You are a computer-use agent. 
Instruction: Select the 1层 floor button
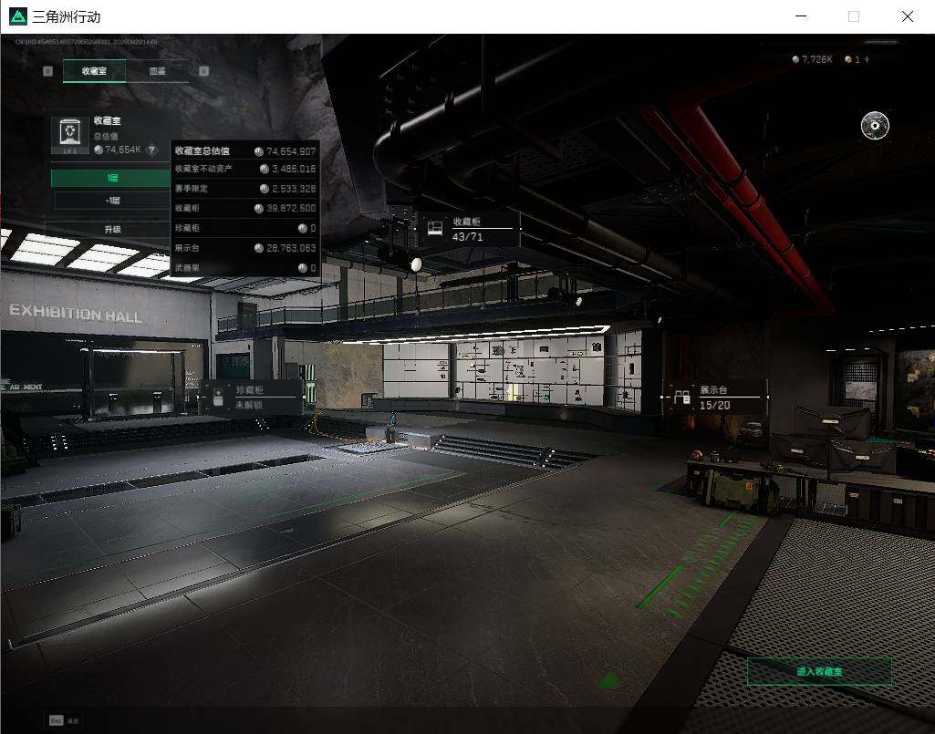112,179
